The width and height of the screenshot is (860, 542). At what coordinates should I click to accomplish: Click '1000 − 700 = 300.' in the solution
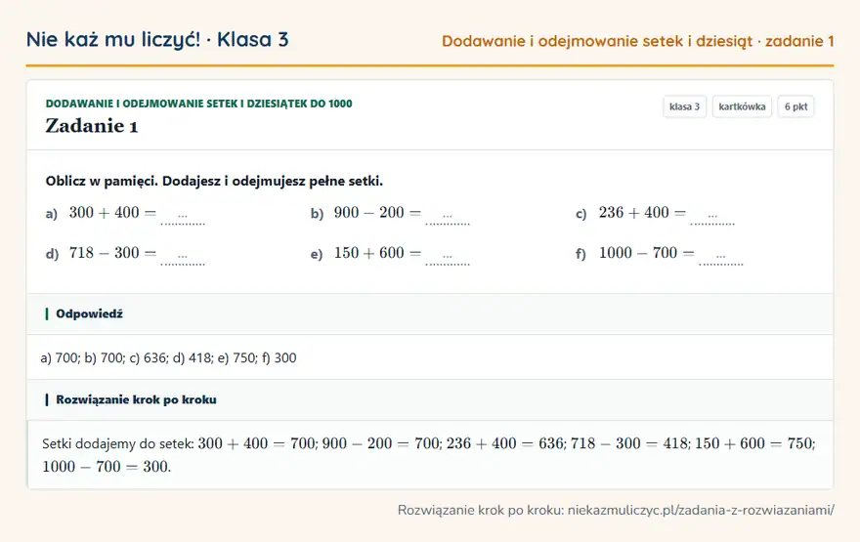click(107, 467)
